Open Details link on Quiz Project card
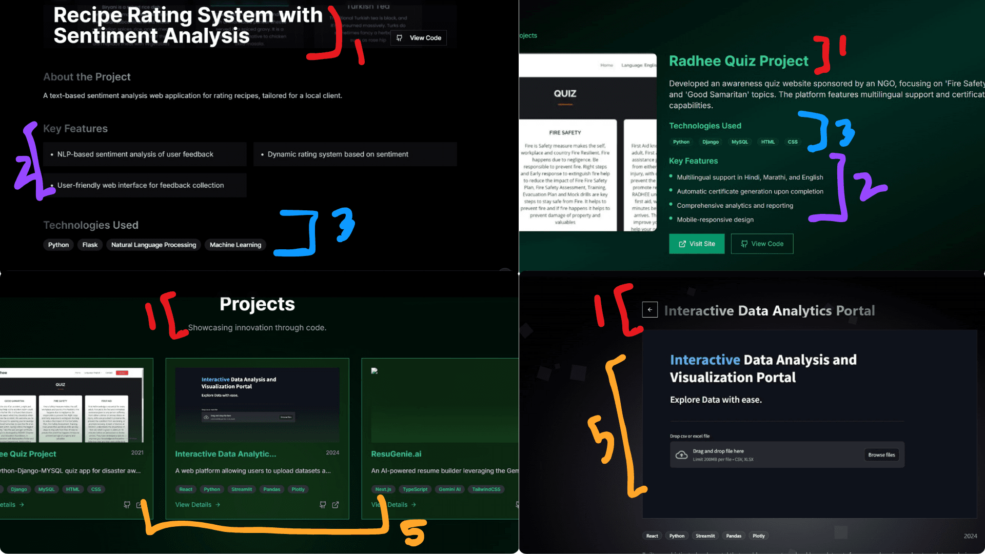985x554 pixels. (x=12, y=505)
